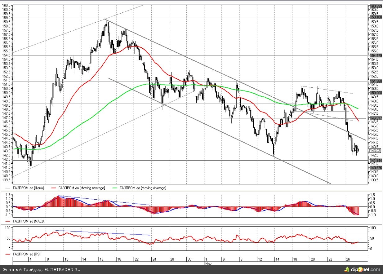Click the 159,100 horizontal level label
Viewport: 383px width, 274px height.
tap(376, 17)
